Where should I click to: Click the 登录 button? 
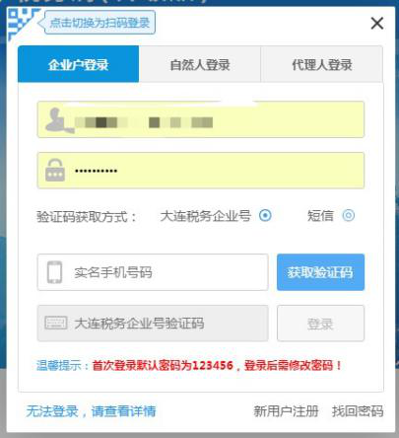(x=320, y=324)
